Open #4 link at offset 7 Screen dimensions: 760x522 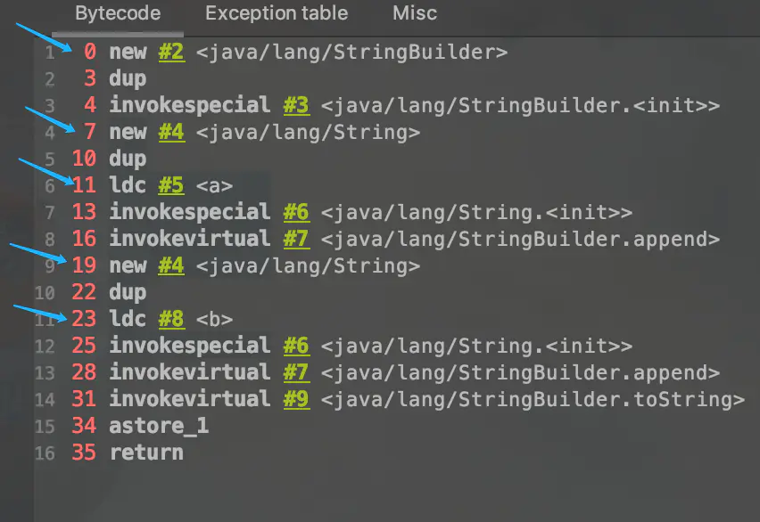pyautogui.click(x=171, y=132)
